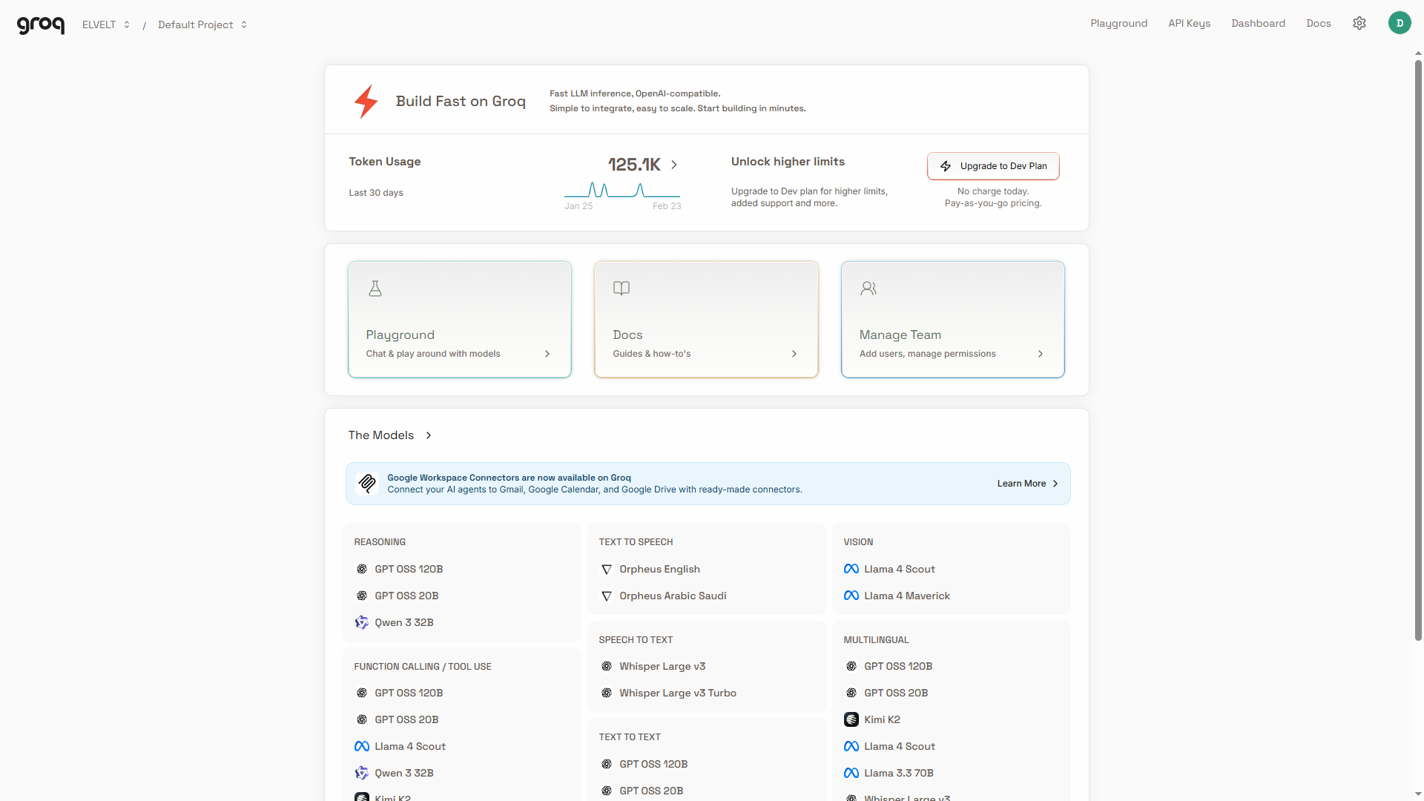Screen dimensions: 1424x801
Task: Open the ELVELT organization switcher dropdown
Action: tap(106, 24)
